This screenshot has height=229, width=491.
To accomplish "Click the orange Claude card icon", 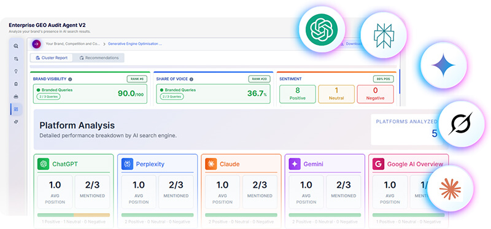I will pyautogui.click(x=211, y=164).
